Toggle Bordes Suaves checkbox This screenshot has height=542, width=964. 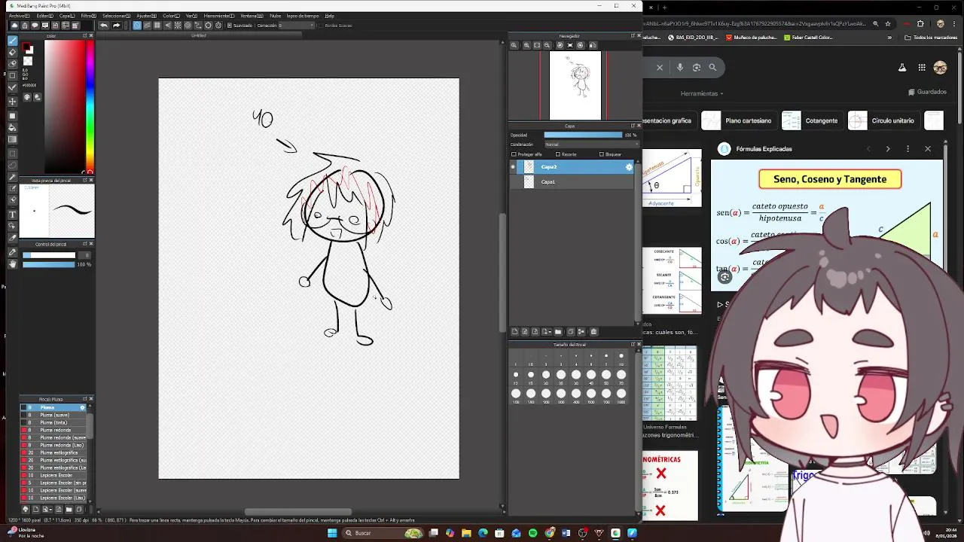320,26
